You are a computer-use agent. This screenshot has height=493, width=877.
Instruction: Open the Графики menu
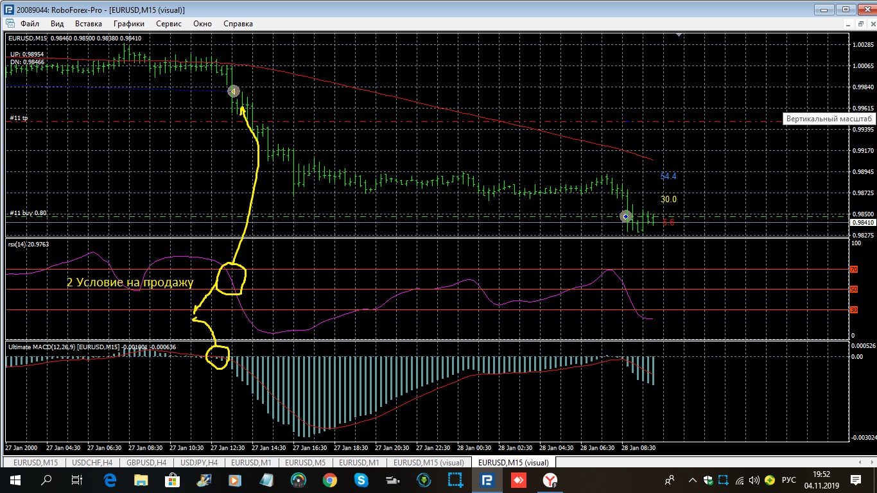coord(129,24)
